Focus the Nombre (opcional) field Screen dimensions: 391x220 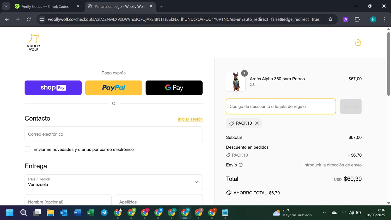[x=68, y=200]
